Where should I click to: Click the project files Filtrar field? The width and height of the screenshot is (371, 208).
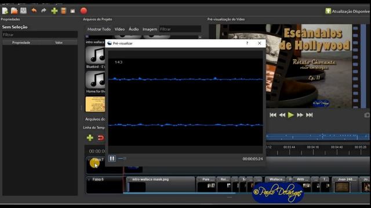pyautogui.click(x=180, y=29)
